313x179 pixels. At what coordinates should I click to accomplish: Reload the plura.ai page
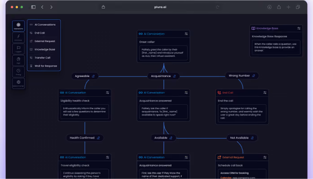217,7
